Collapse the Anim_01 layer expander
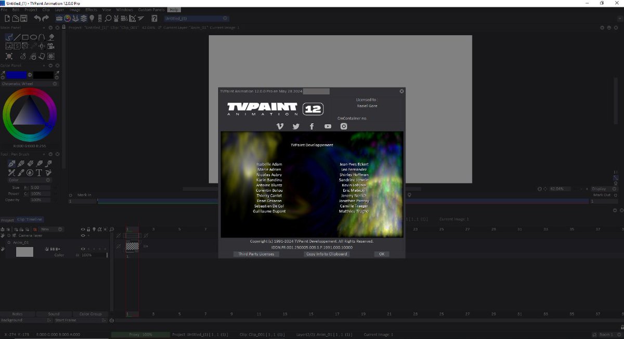This screenshot has height=339, width=624. (x=8, y=242)
